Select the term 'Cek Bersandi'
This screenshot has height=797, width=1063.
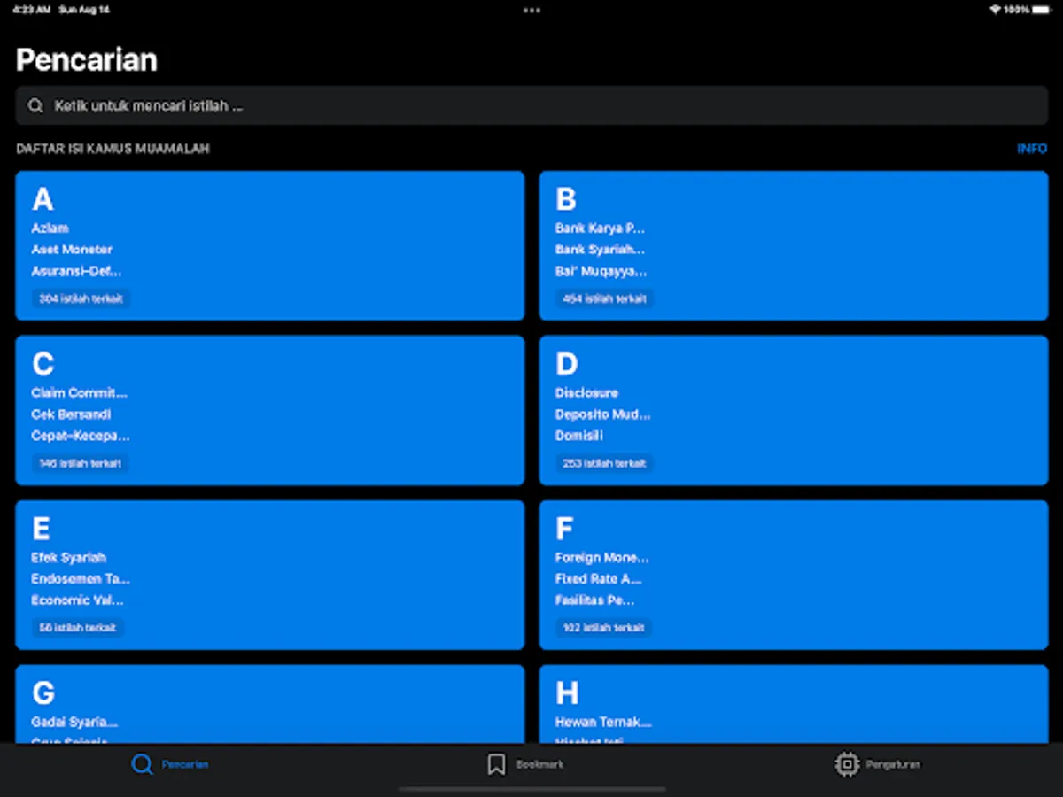(x=71, y=414)
